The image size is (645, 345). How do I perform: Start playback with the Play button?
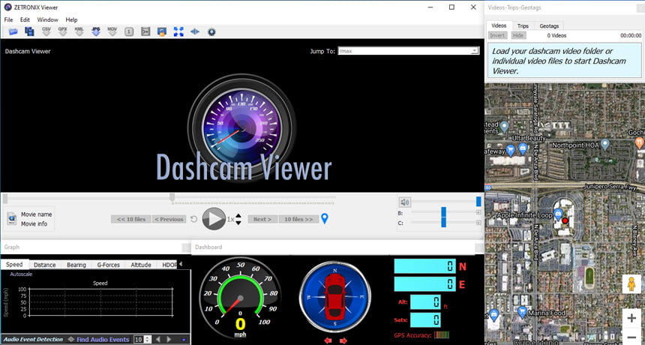pyautogui.click(x=214, y=219)
